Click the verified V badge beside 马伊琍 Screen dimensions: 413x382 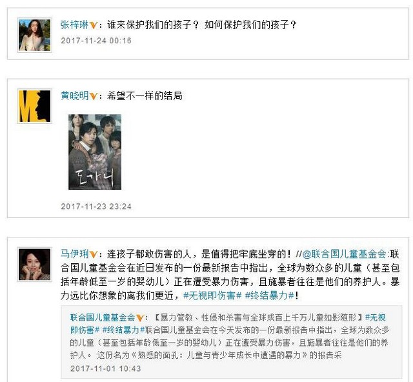[x=94, y=255]
